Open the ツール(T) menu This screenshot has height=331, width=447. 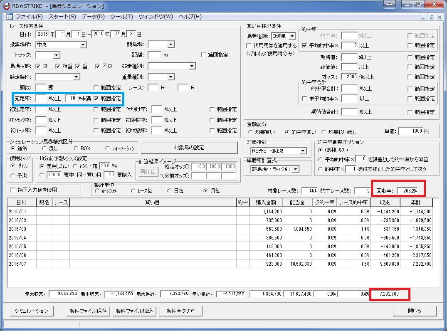pos(122,17)
